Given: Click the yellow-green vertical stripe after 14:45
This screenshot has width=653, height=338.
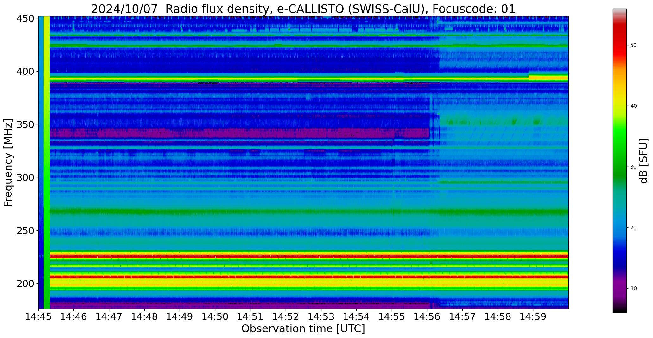Looking at the screenshot, I should [x=47, y=163].
